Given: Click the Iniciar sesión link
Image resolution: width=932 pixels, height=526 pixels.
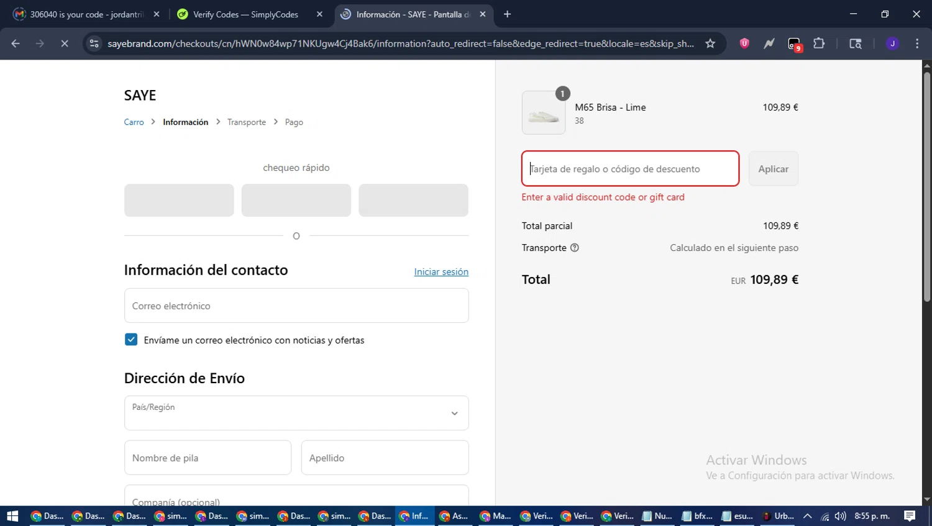Looking at the screenshot, I should click(441, 271).
